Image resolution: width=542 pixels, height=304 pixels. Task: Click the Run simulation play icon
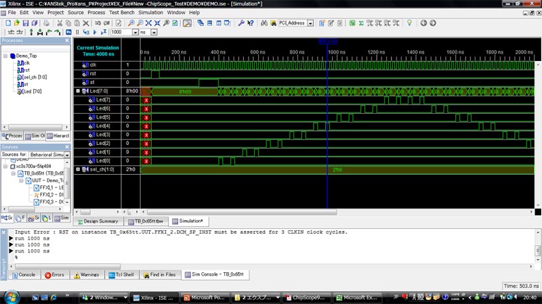pos(95,32)
